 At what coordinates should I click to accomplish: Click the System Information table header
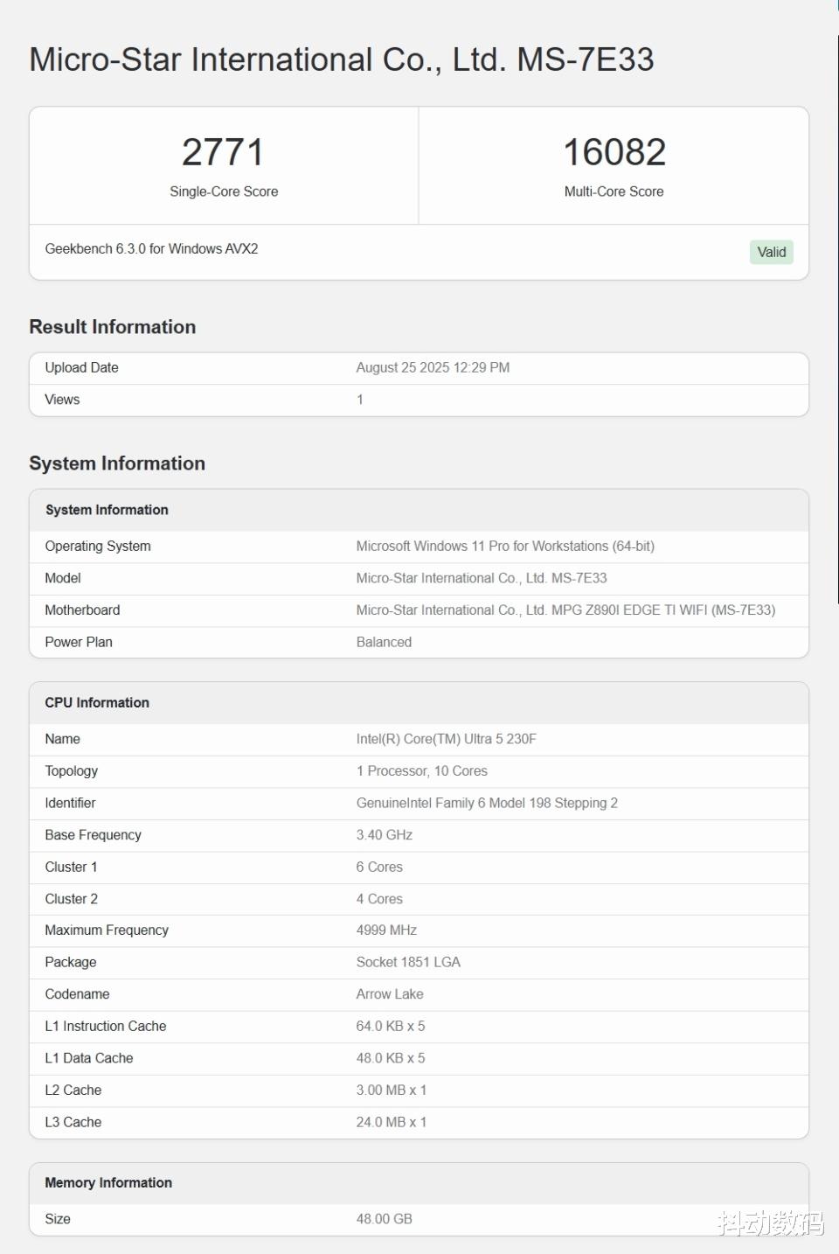[x=107, y=510]
